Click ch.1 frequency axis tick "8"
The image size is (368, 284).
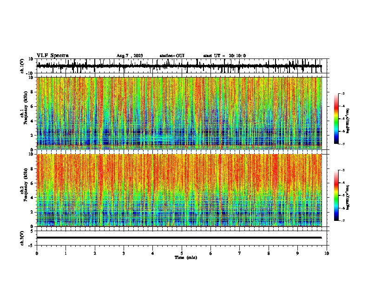[x=32, y=92]
